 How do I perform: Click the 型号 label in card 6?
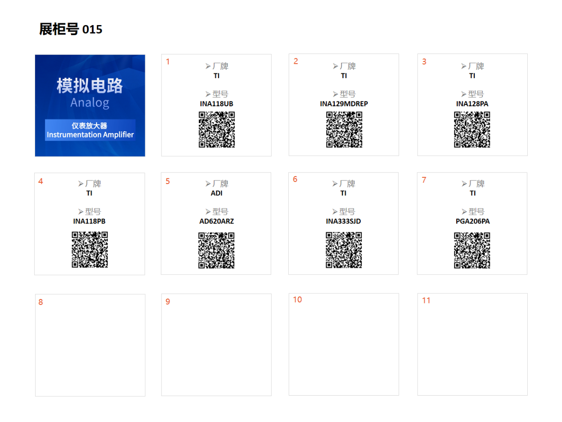[344, 212]
